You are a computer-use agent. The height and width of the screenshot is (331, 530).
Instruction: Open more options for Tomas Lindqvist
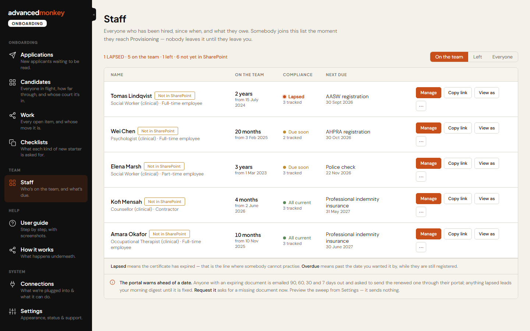click(x=421, y=106)
